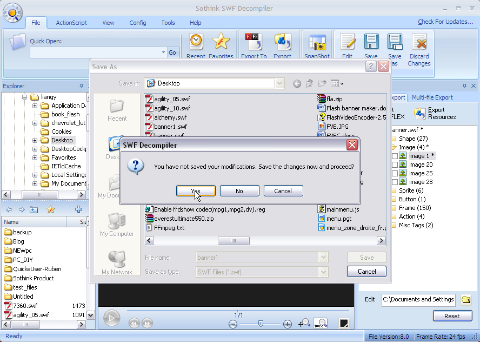Image resolution: width=480 pixels, height=342 pixels.
Task: Click the Reset button
Action: click(452, 316)
